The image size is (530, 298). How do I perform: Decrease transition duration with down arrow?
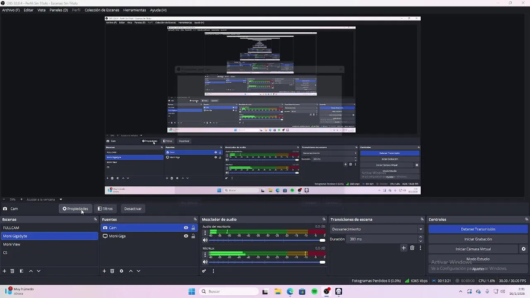421,241
